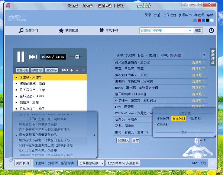Select the playlist song 我愿意 - 王羊
The height and width of the screenshot is (175, 223).
click(x=50, y=102)
